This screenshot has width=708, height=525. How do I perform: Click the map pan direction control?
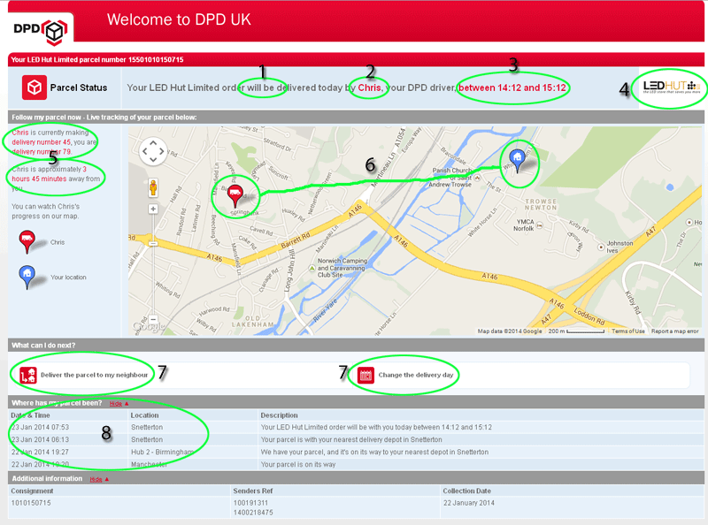point(153,150)
